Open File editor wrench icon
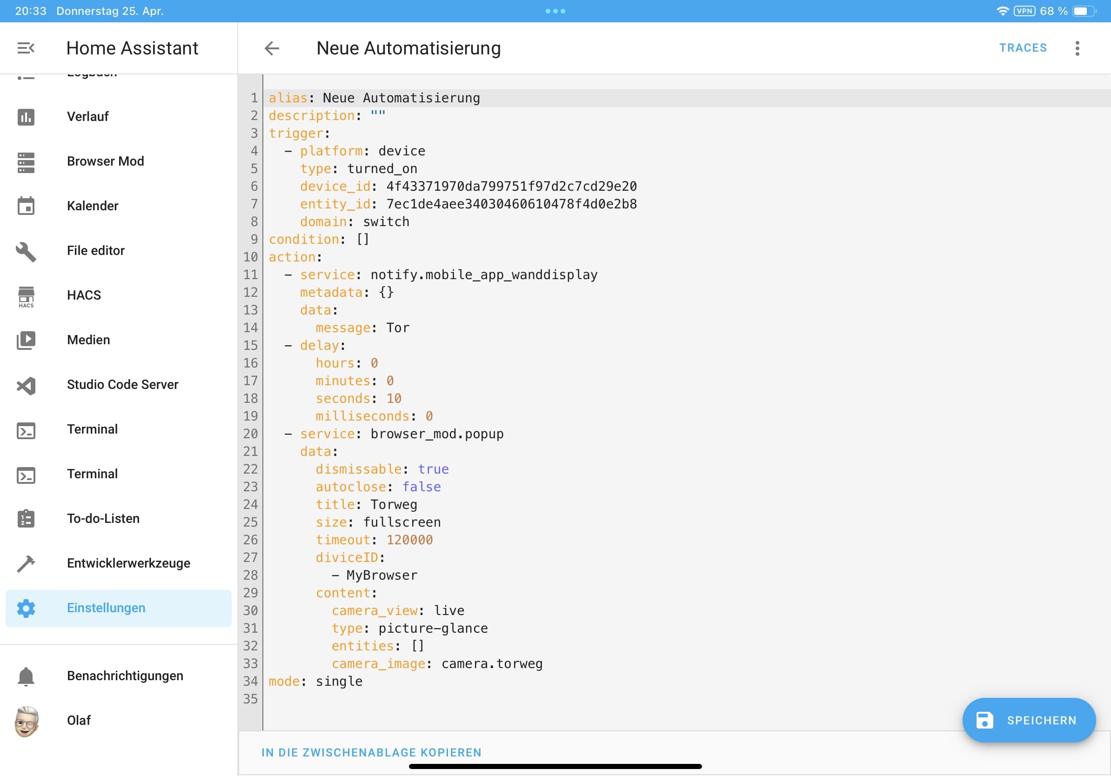Image resolution: width=1111 pixels, height=776 pixels. 26,251
